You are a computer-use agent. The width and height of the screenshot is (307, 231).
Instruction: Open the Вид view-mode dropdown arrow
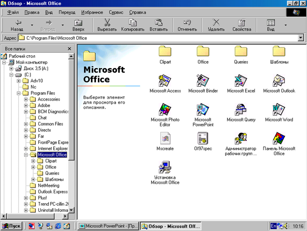tap(286, 25)
